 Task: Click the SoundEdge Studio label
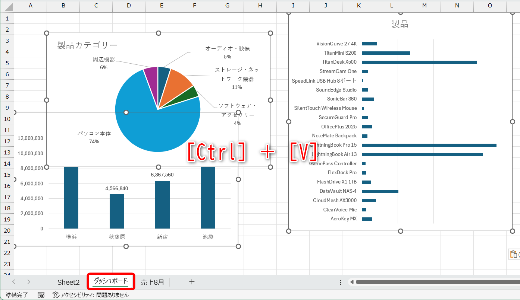point(336,90)
